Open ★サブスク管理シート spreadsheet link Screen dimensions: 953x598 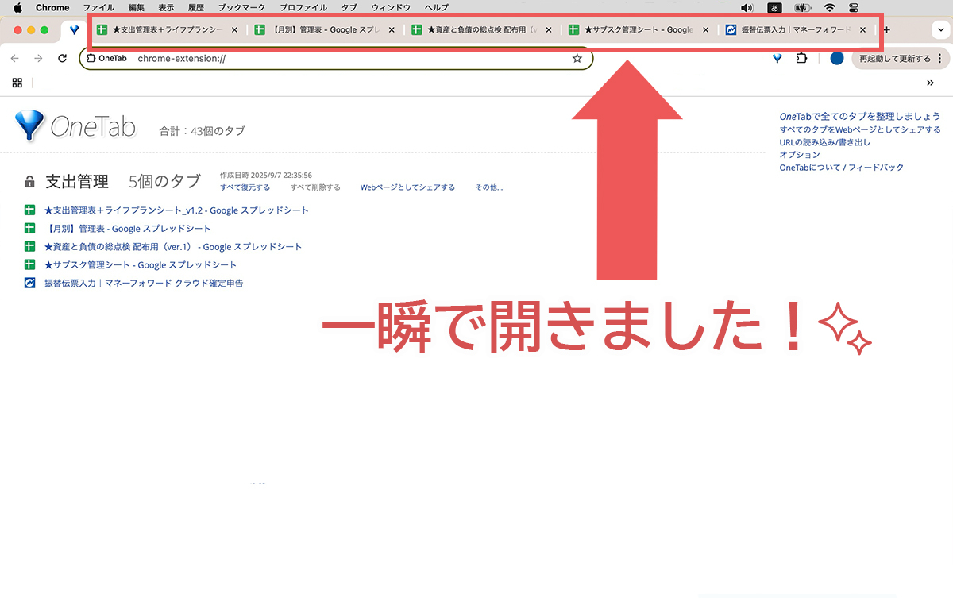(141, 265)
